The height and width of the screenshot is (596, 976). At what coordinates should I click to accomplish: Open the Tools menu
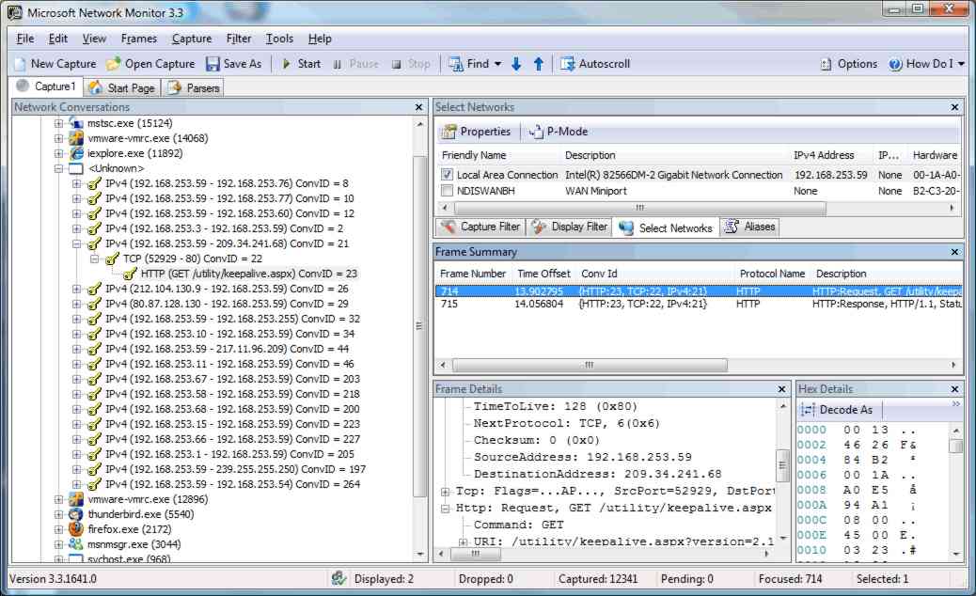click(279, 39)
